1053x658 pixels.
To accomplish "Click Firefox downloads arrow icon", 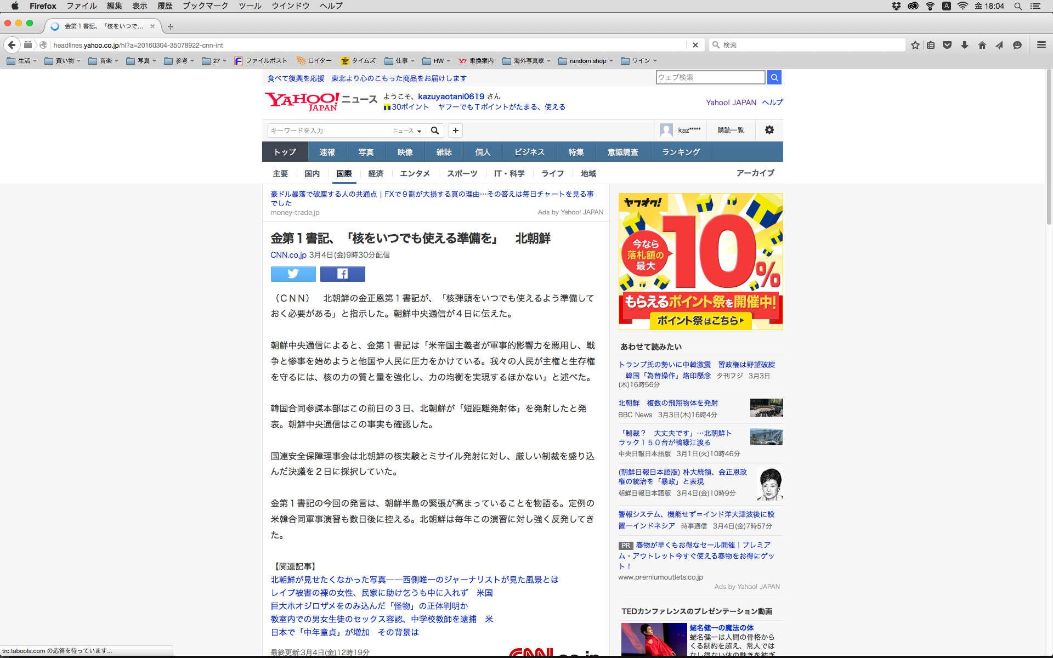I will click(x=964, y=45).
